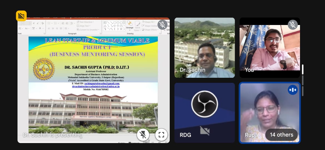Toggle Align Right in Paragraph group
325x150 pixels.
point(57,28)
